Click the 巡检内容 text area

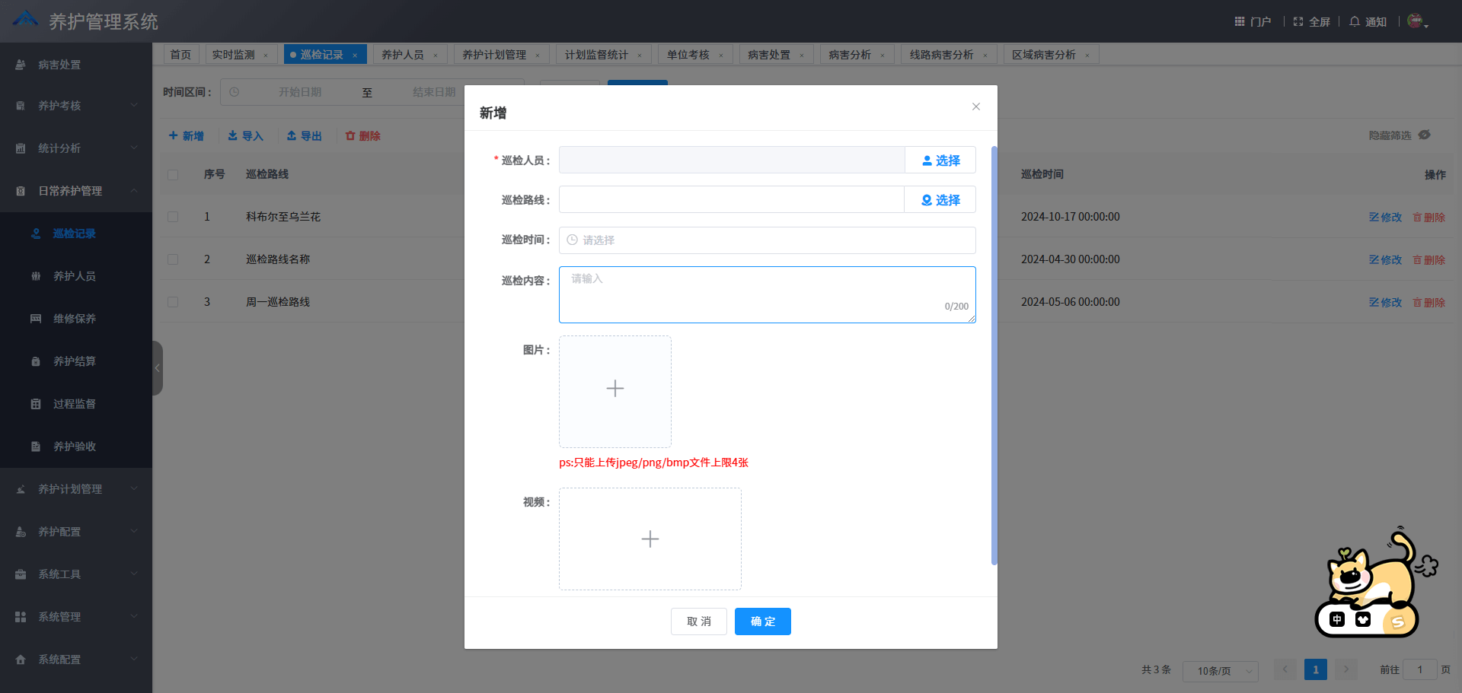tap(767, 294)
